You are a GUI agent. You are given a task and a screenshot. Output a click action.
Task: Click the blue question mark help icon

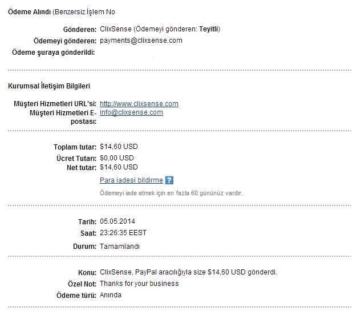tap(169, 180)
